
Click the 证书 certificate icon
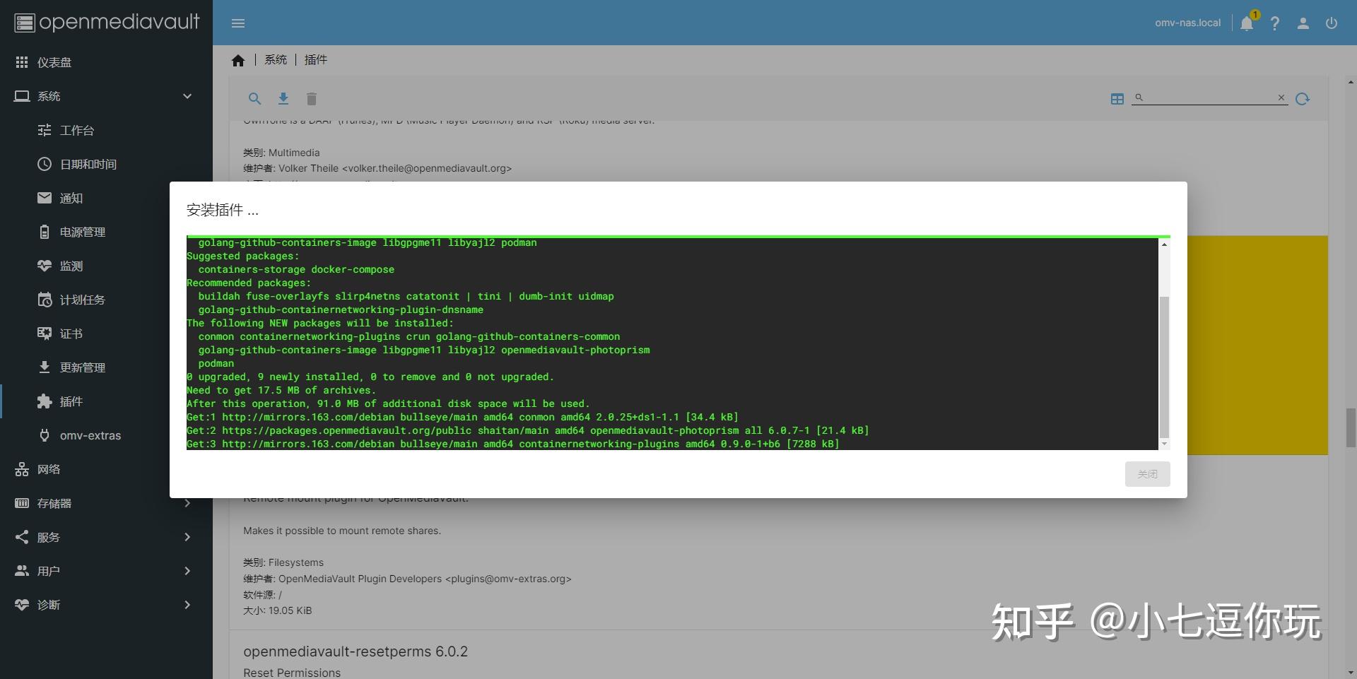(45, 333)
